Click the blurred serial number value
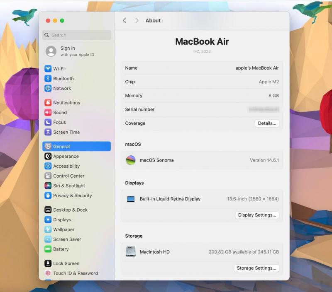 264,109
